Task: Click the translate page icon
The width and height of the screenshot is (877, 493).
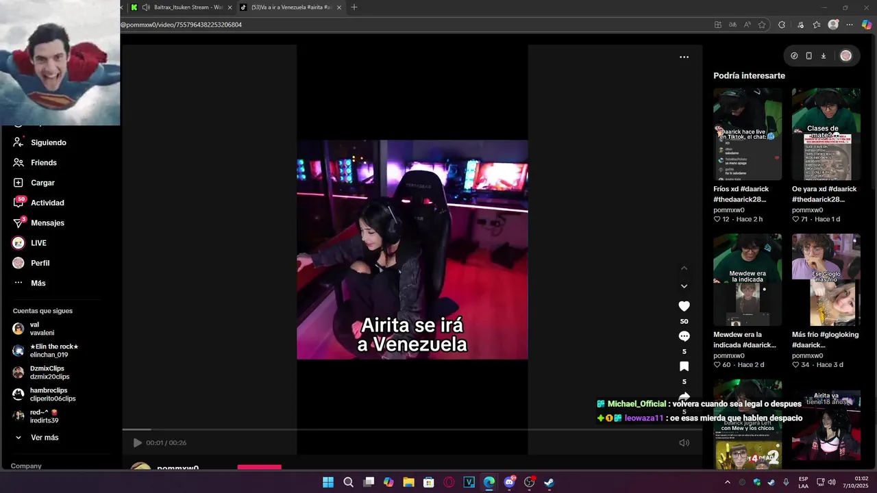Action: (x=732, y=25)
